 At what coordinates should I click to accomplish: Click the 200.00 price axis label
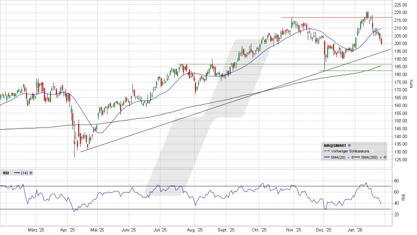click(x=400, y=44)
